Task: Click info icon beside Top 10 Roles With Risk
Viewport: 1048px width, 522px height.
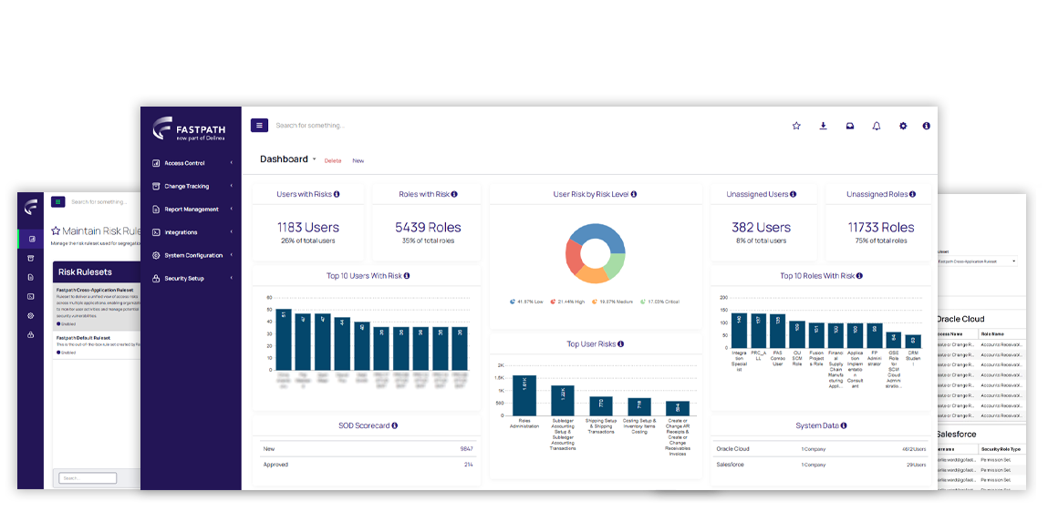Action: pos(859,276)
